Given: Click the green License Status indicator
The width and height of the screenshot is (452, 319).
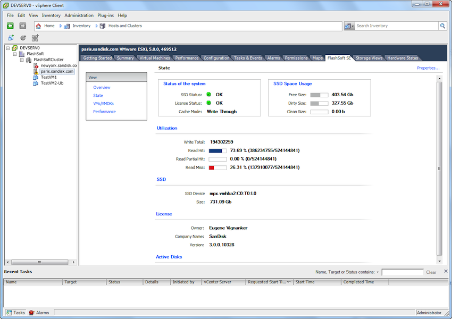Looking at the screenshot, I should click(x=208, y=103).
